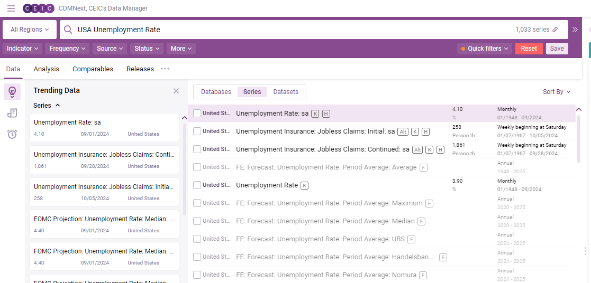Screen dimensions: 591x283
Task: Click the Save search button
Action: tap(557, 49)
